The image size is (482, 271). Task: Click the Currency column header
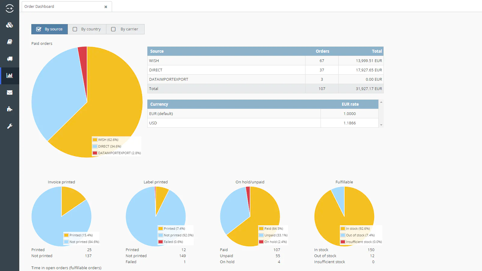[234, 104]
